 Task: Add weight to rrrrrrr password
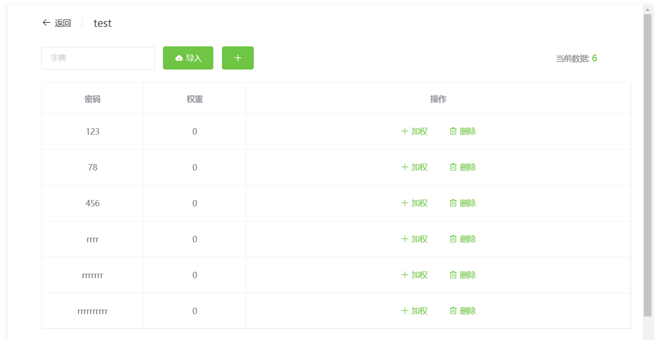[x=414, y=275]
